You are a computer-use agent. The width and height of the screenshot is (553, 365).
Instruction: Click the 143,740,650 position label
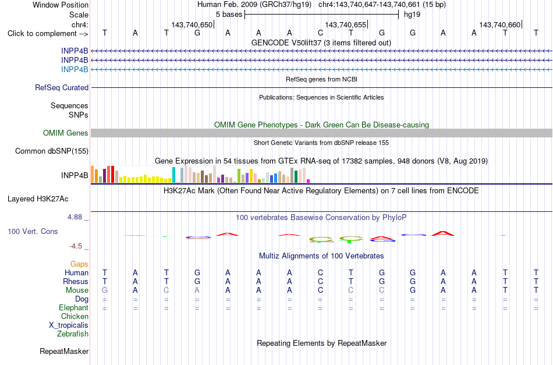coord(192,24)
